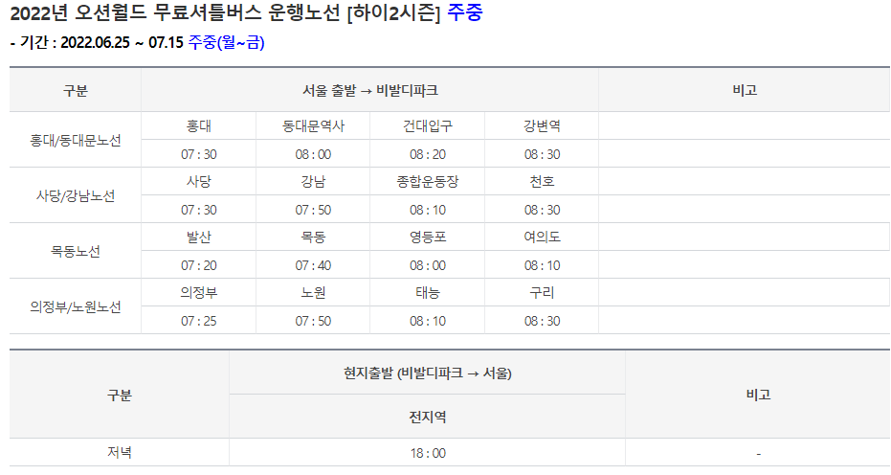Click the 2022.06.25 ~ 07.15 period dates
891x475 pixels.
click(122, 43)
